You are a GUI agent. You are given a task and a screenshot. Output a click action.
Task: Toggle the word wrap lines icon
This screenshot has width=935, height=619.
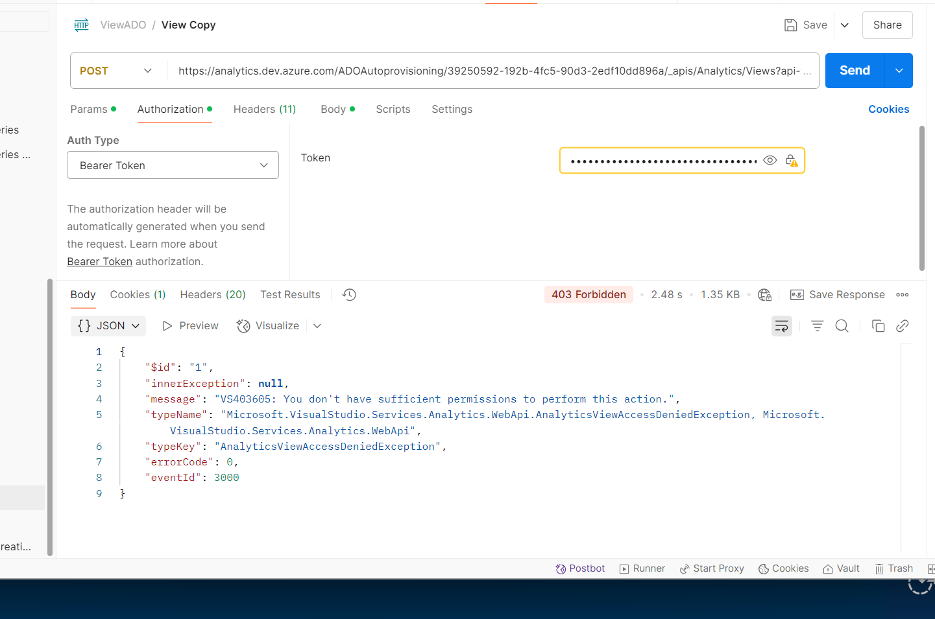click(782, 326)
